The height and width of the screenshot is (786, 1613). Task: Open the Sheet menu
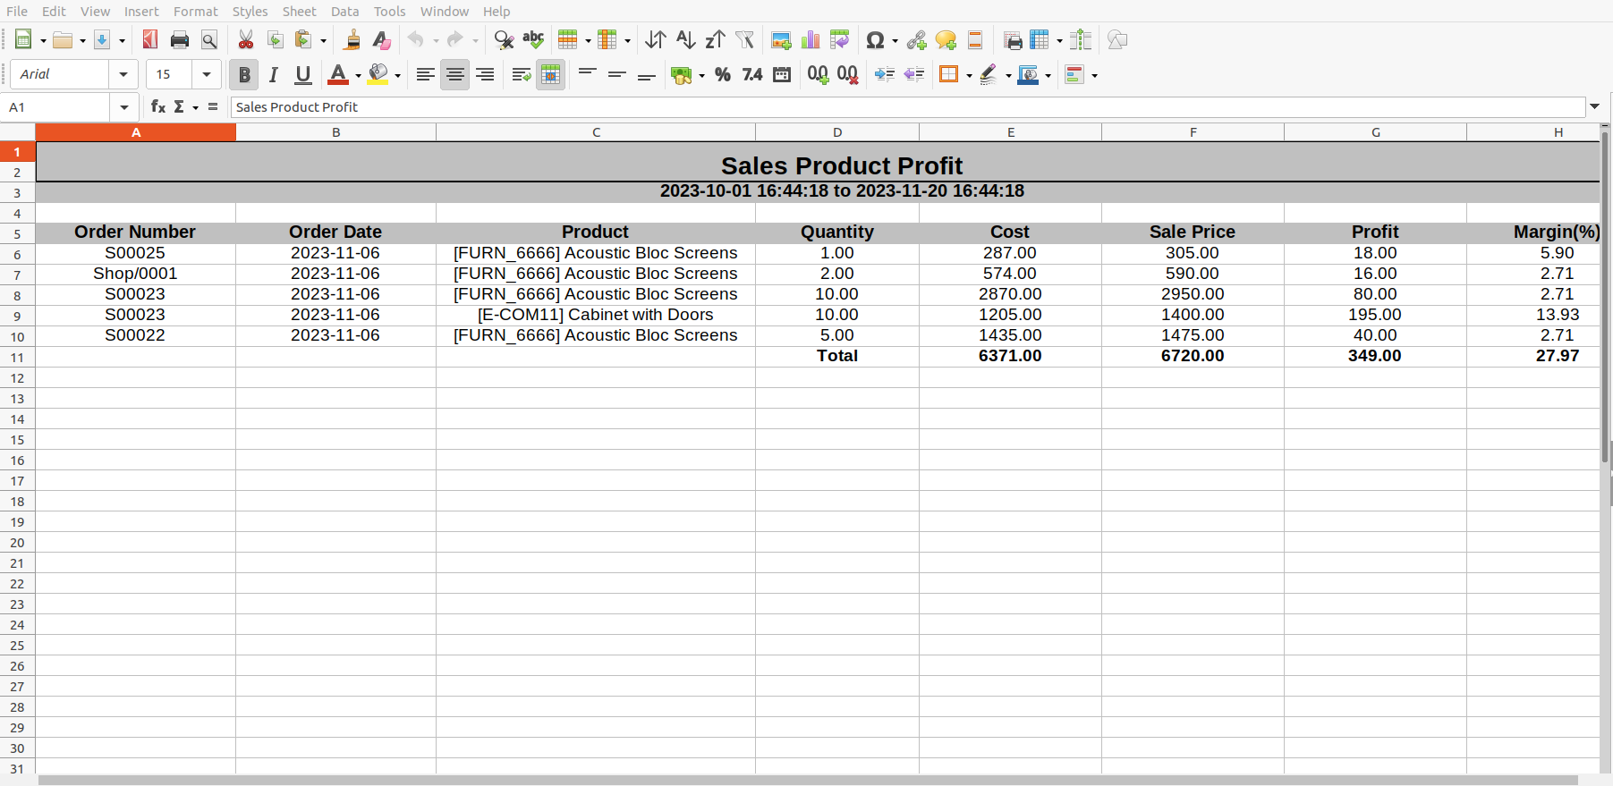(299, 11)
